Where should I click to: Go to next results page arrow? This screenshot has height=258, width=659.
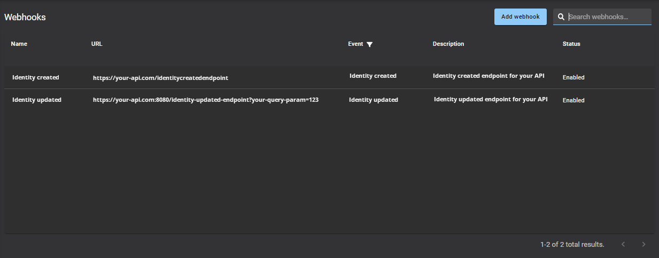click(x=644, y=244)
